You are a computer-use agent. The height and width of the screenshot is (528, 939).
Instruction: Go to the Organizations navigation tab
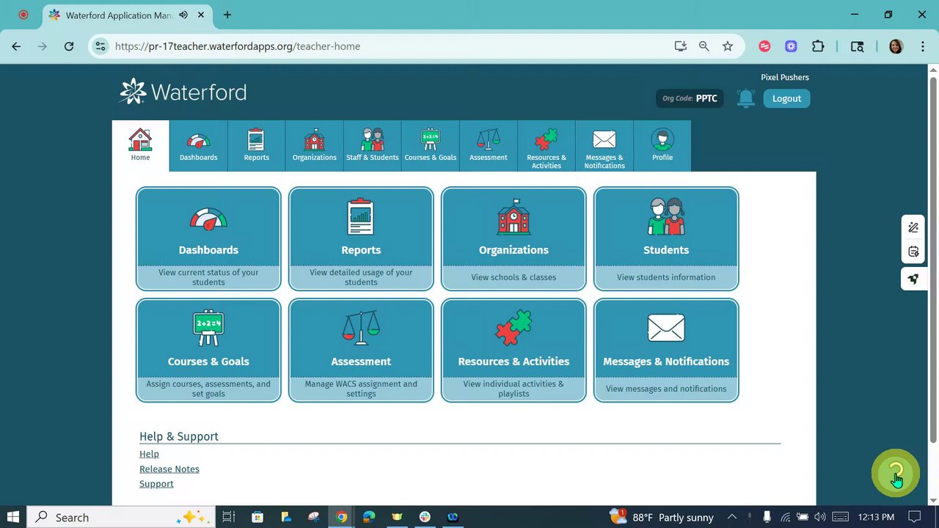coord(315,146)
